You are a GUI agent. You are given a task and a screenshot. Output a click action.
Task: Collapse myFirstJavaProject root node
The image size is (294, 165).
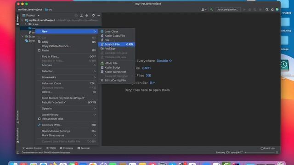[x=23, y=20]
